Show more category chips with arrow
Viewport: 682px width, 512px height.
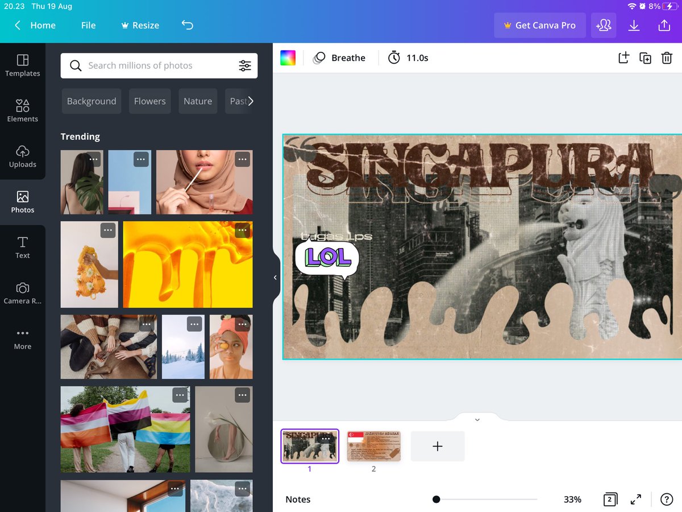(251, 101)
